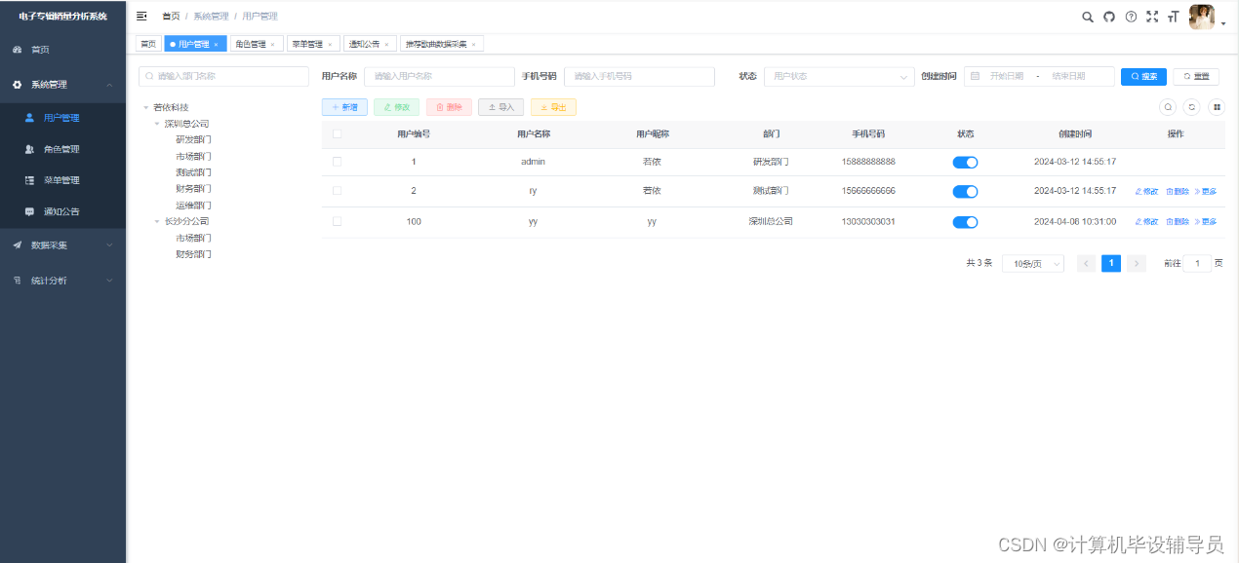
Task: Toggle the yy user status switch
Action: [965, 222]
